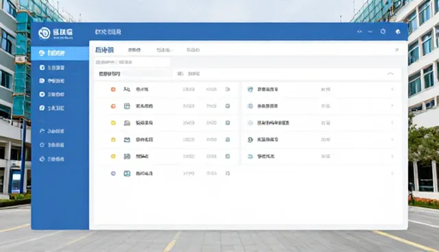Open the fifth item in the blue sidebar
Screen dimensions: 439x252
pos(52,108)
